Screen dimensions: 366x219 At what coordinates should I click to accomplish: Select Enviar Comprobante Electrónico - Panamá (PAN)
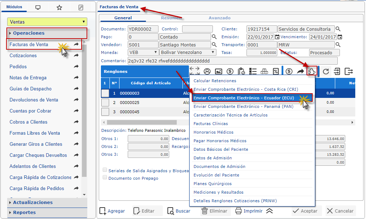[243, 106]
